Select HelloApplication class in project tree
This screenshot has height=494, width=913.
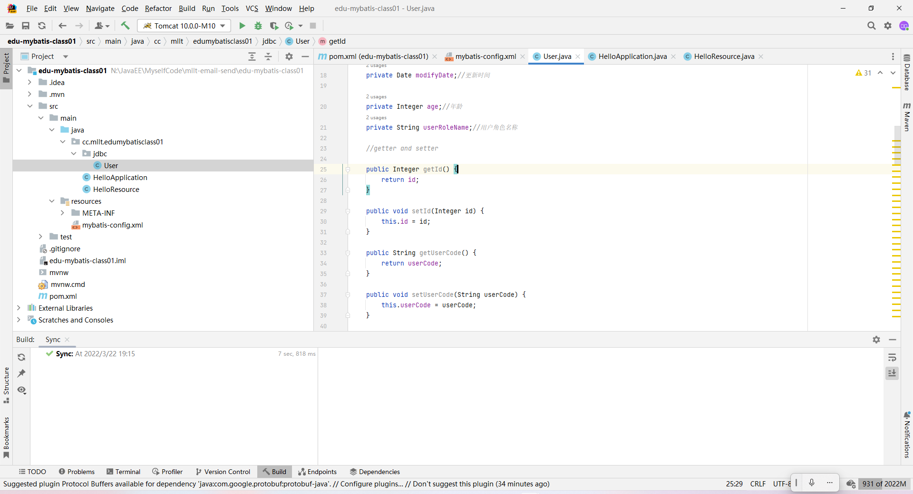point(120,177)
